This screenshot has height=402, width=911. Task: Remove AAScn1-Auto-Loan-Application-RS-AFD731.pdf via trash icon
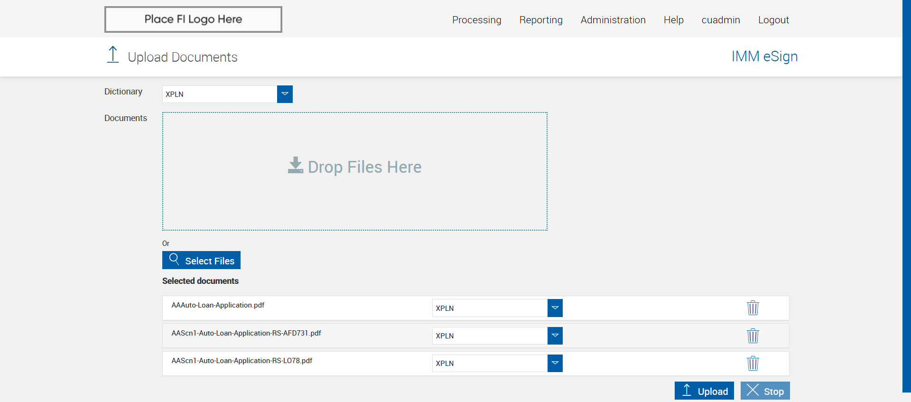[x=753, y=336]
